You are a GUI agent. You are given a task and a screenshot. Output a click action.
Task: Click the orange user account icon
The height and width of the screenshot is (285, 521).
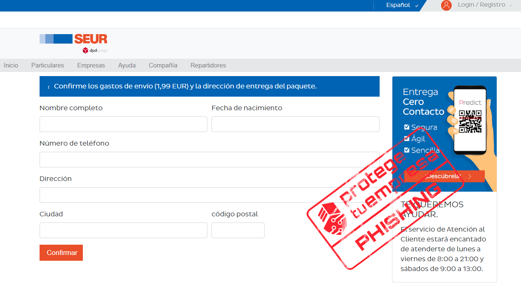pos(446,5)
